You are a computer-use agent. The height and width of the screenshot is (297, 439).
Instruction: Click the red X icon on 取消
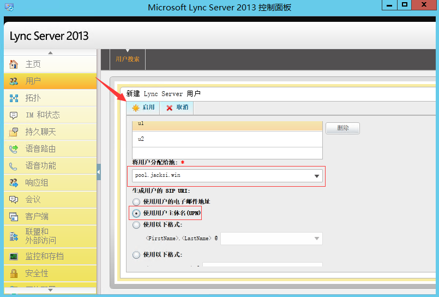[170, 108]
